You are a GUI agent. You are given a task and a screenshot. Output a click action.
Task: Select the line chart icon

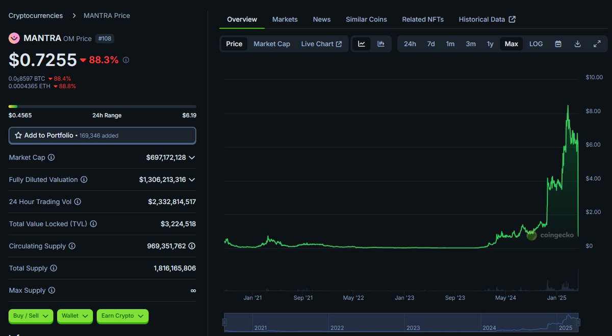pos(361,44)
